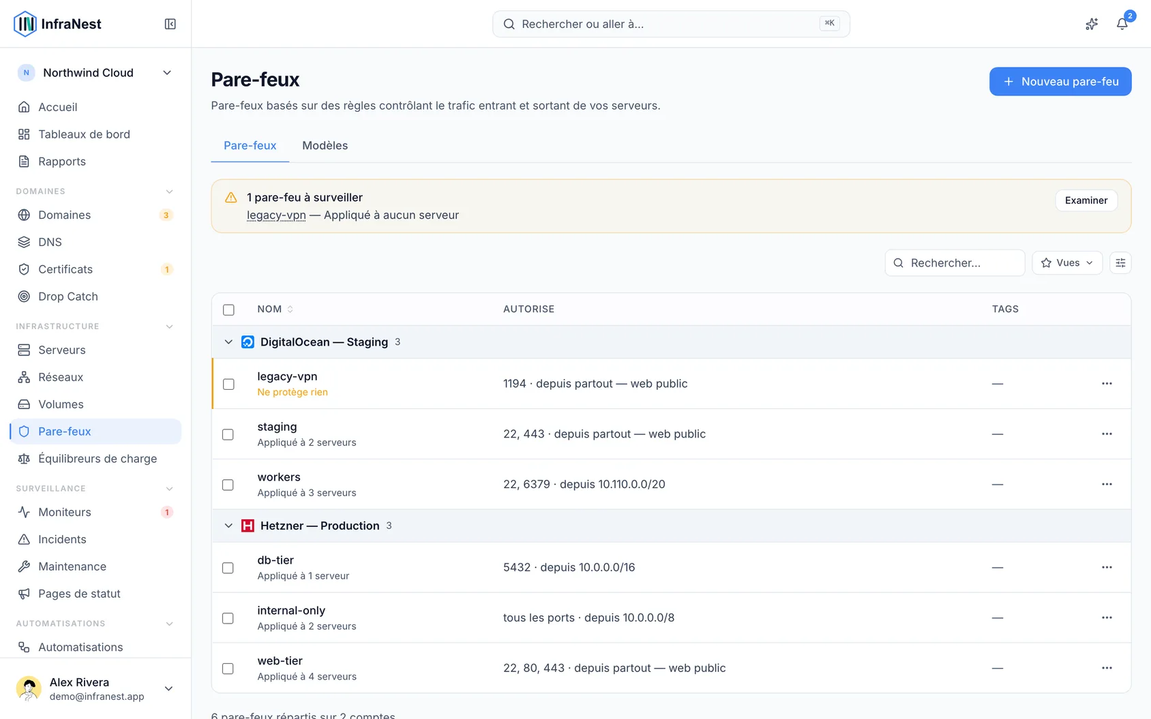Click Alex Rivera's avatar

[29, 688]
